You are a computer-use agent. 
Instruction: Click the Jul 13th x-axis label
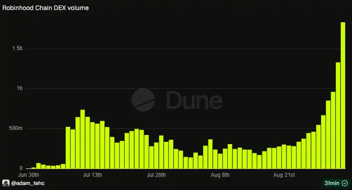click(x=92, y=175)
